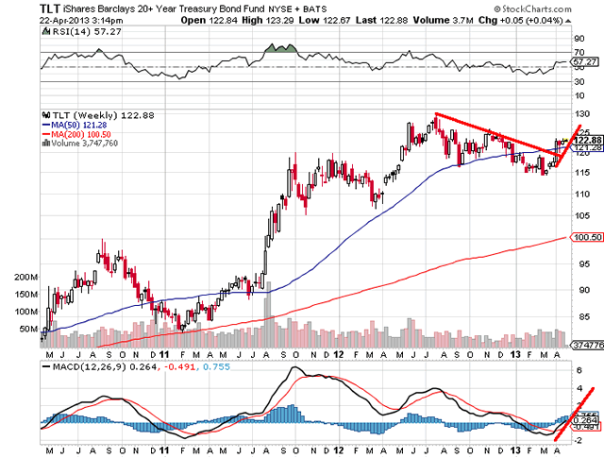The image size is (604, 458).
Task: Click the volume axis label 50M
Action: point(28,329)
